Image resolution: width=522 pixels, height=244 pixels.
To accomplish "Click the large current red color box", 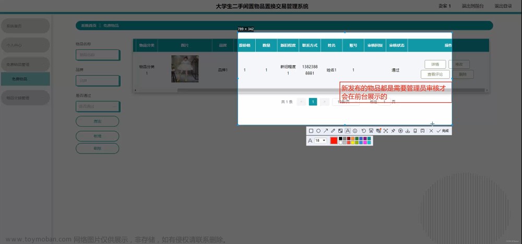I will pyautogui.click(x=334, y=141).
